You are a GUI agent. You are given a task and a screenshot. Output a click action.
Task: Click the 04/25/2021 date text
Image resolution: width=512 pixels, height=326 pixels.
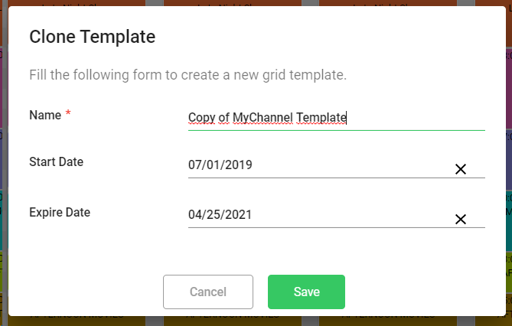click(220, 214)
